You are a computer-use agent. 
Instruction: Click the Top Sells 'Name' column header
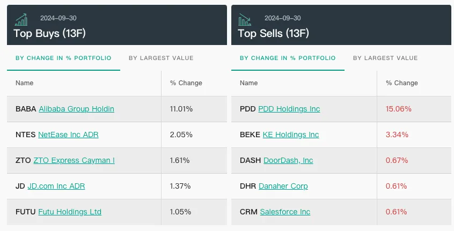[x=249, y=83]
